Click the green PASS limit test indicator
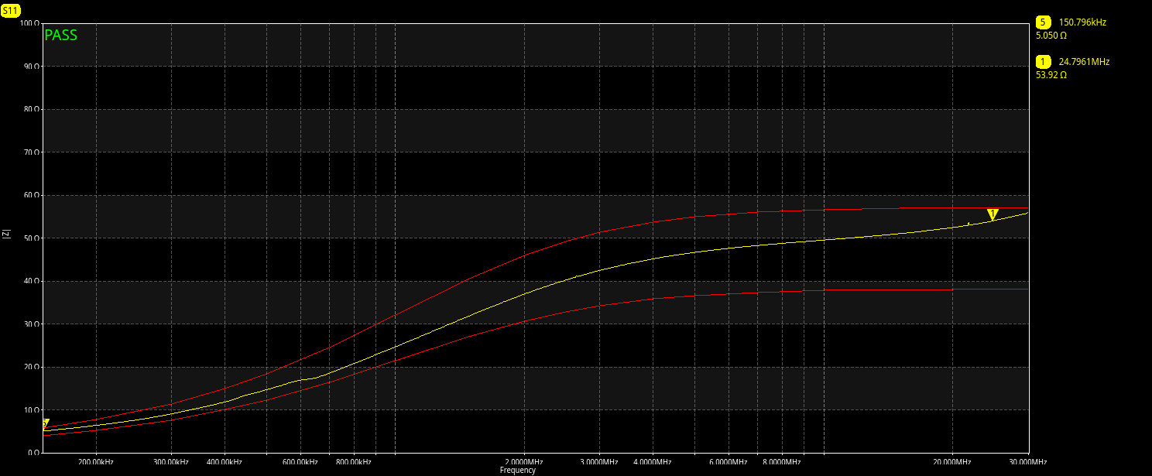 click(x=60, y=35)
